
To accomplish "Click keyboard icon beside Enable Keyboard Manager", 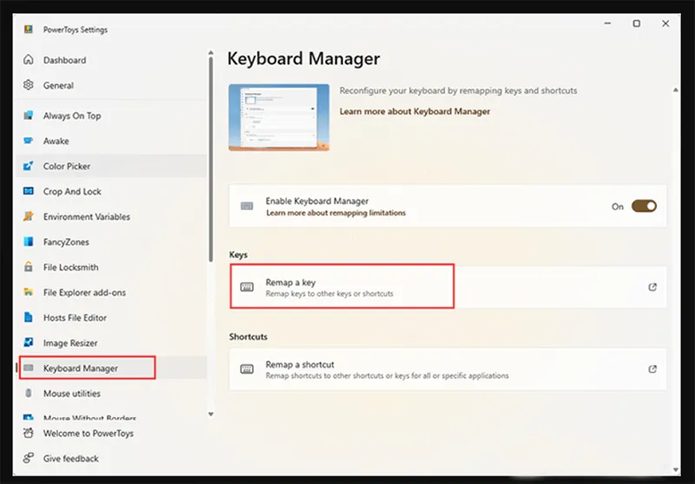I will [247, 206].
